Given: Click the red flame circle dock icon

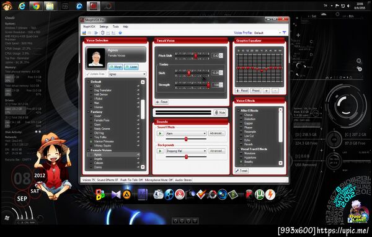Looking at the screenshot, I should pyautogui.click(x=180, y=195).
